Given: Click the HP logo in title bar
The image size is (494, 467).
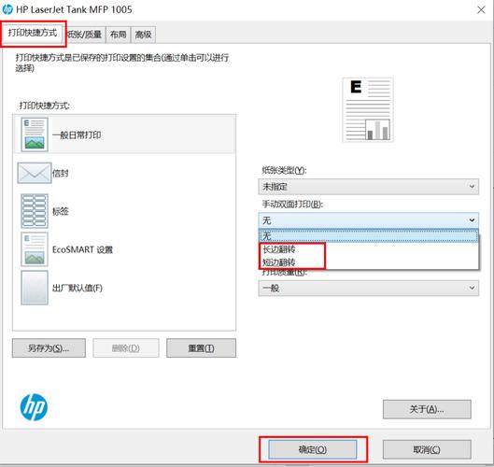Looking at the screenshot, I should click(x=7, y=9).
